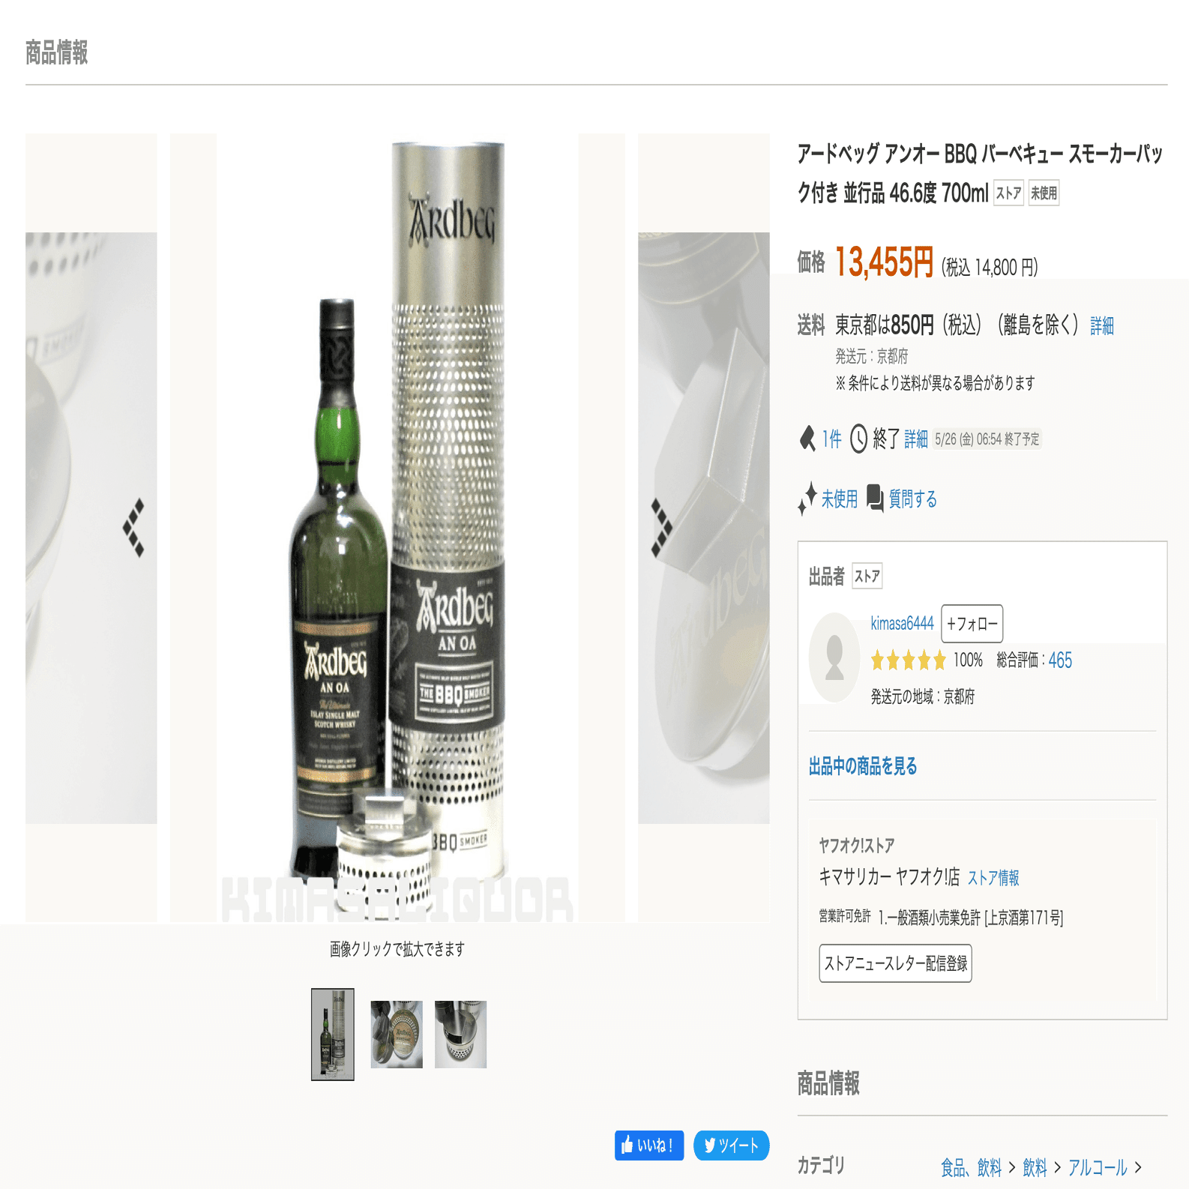
Task: Click the clock icon beside 終了
Action: pos(858,439)
